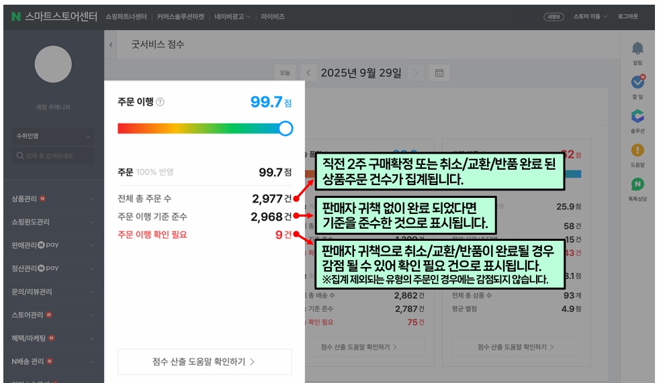Viewport: 661px width, 383px height.
Task: Go to previous date with left arrow
Action: [308, 72]
